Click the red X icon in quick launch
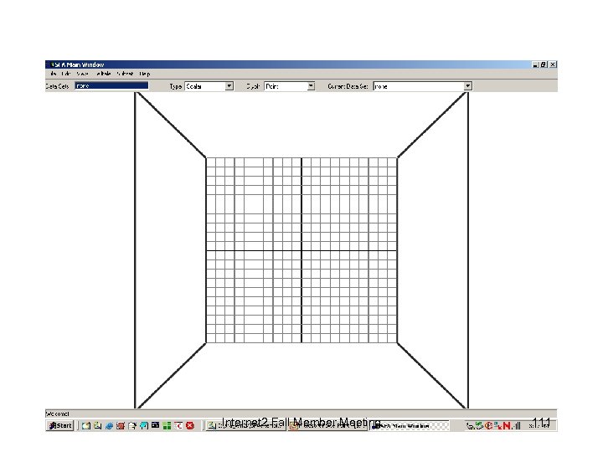 190,425
